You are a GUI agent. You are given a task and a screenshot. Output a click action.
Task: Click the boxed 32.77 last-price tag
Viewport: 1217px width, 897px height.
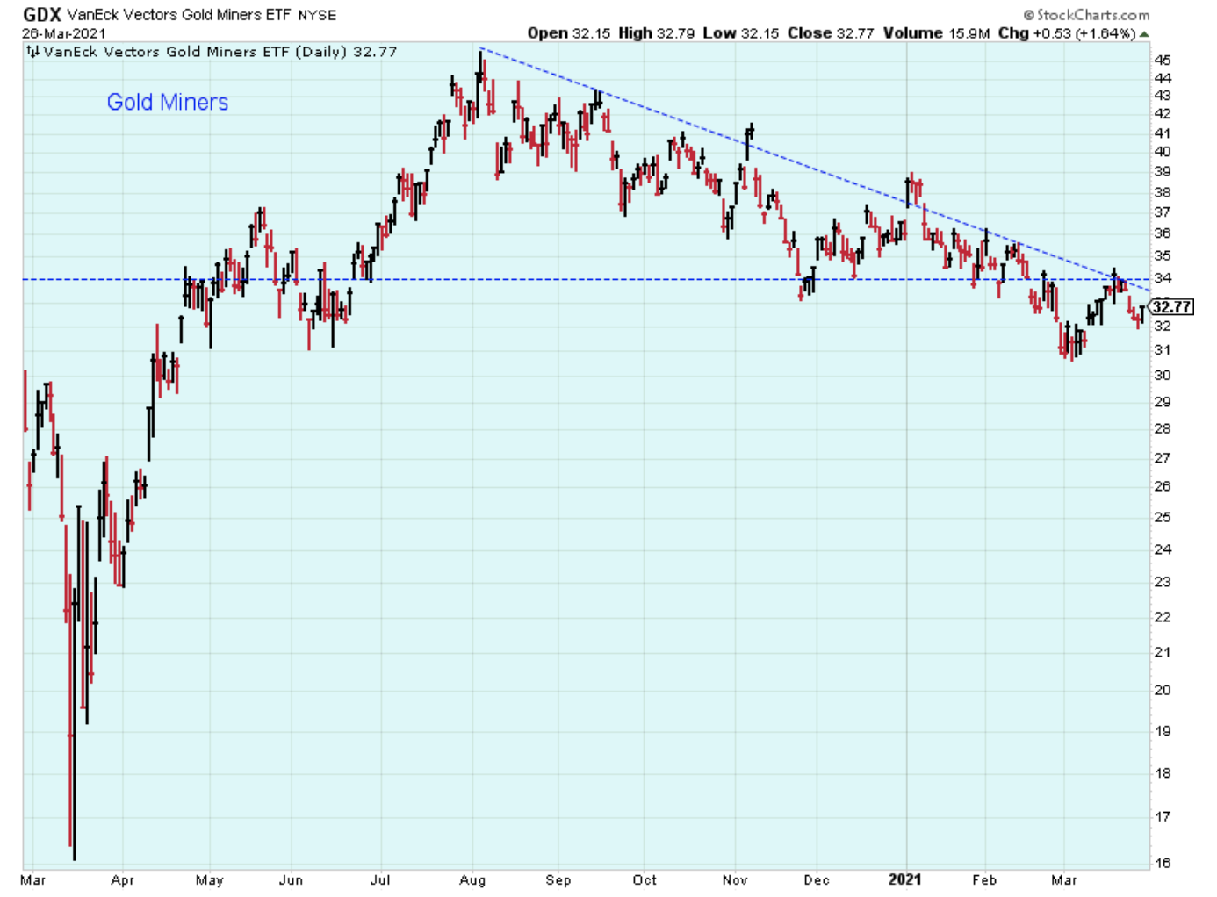1171,306
